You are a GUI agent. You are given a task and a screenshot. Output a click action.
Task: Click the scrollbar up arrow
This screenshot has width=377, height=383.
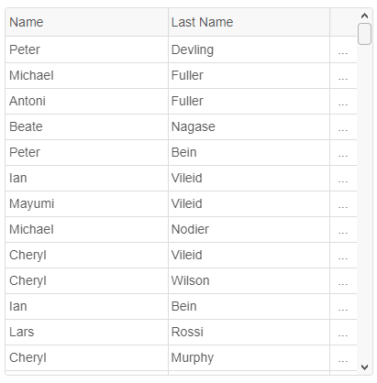pyautogui.click(x=364, y=16)
